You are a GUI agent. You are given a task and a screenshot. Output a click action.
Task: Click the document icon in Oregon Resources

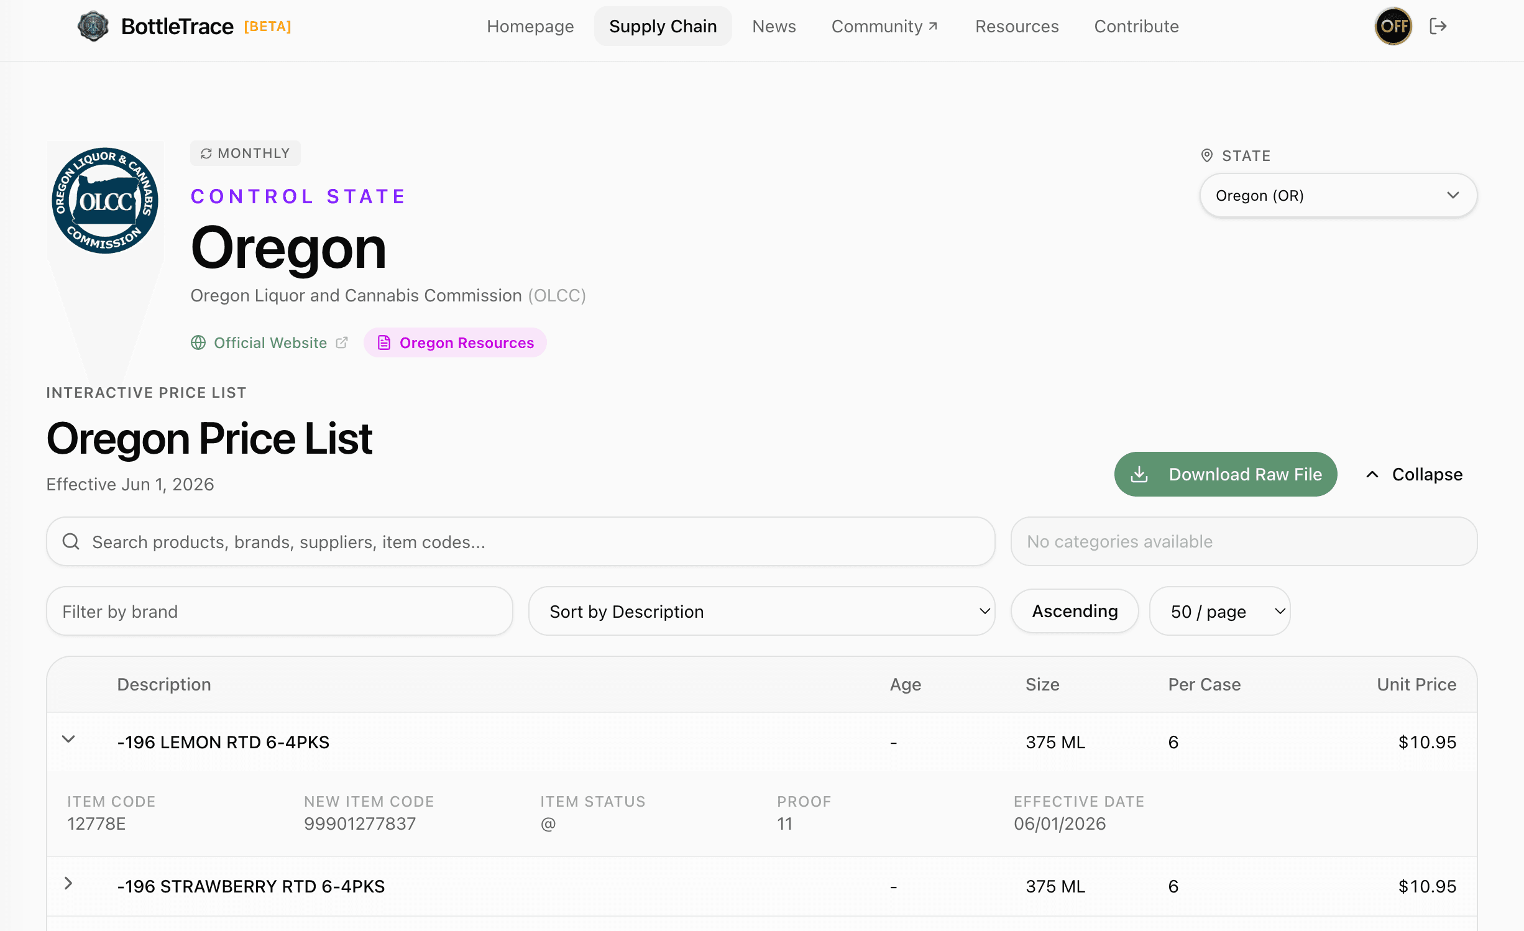point(384,343)
